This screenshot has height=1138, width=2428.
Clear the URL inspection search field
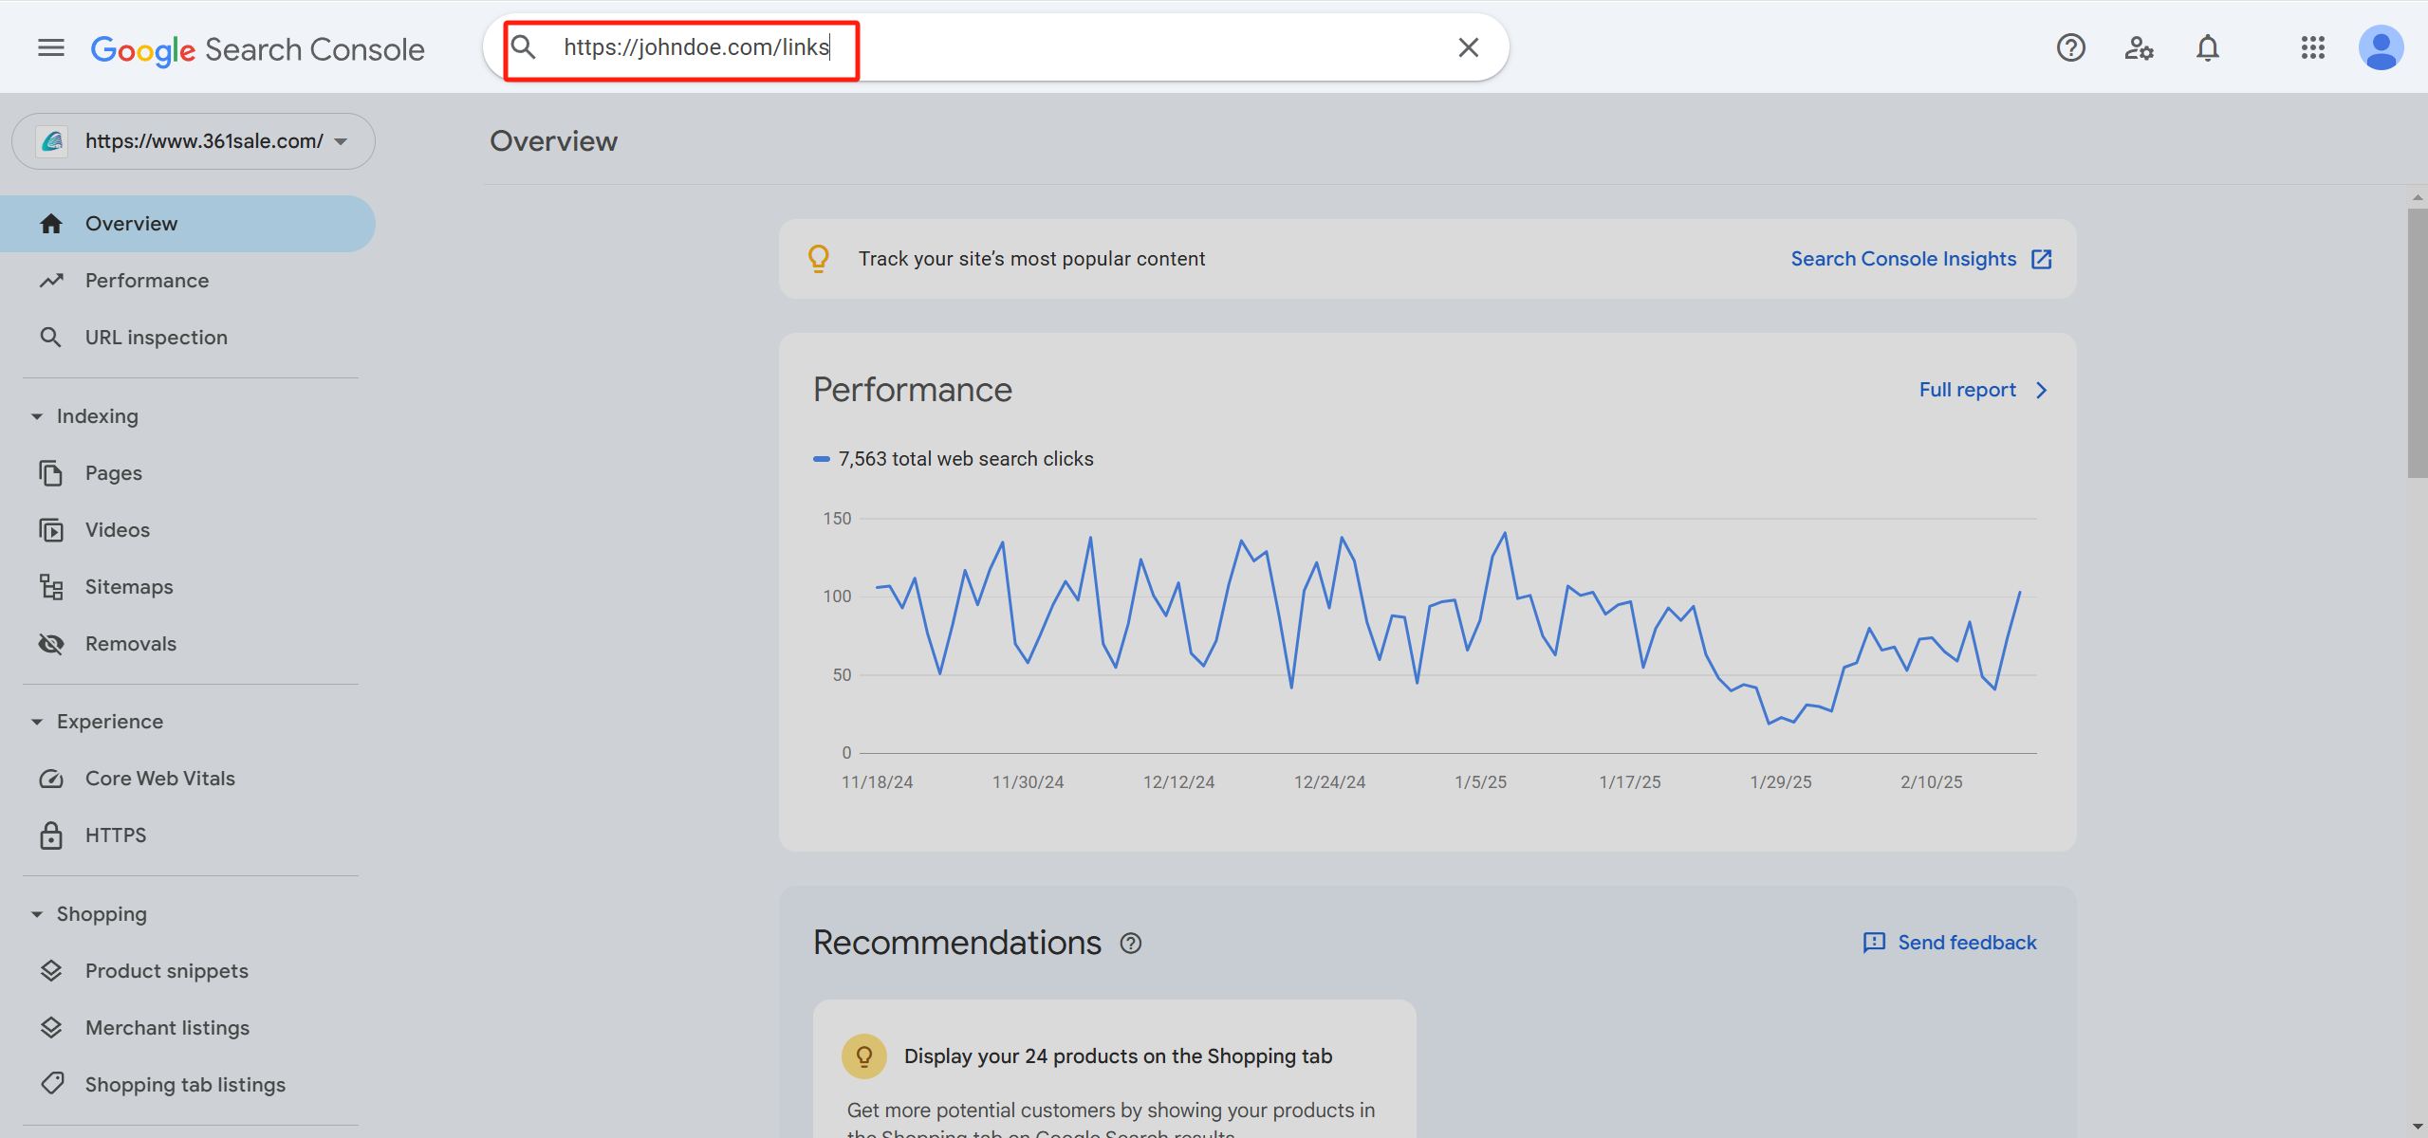[1468, 46]
